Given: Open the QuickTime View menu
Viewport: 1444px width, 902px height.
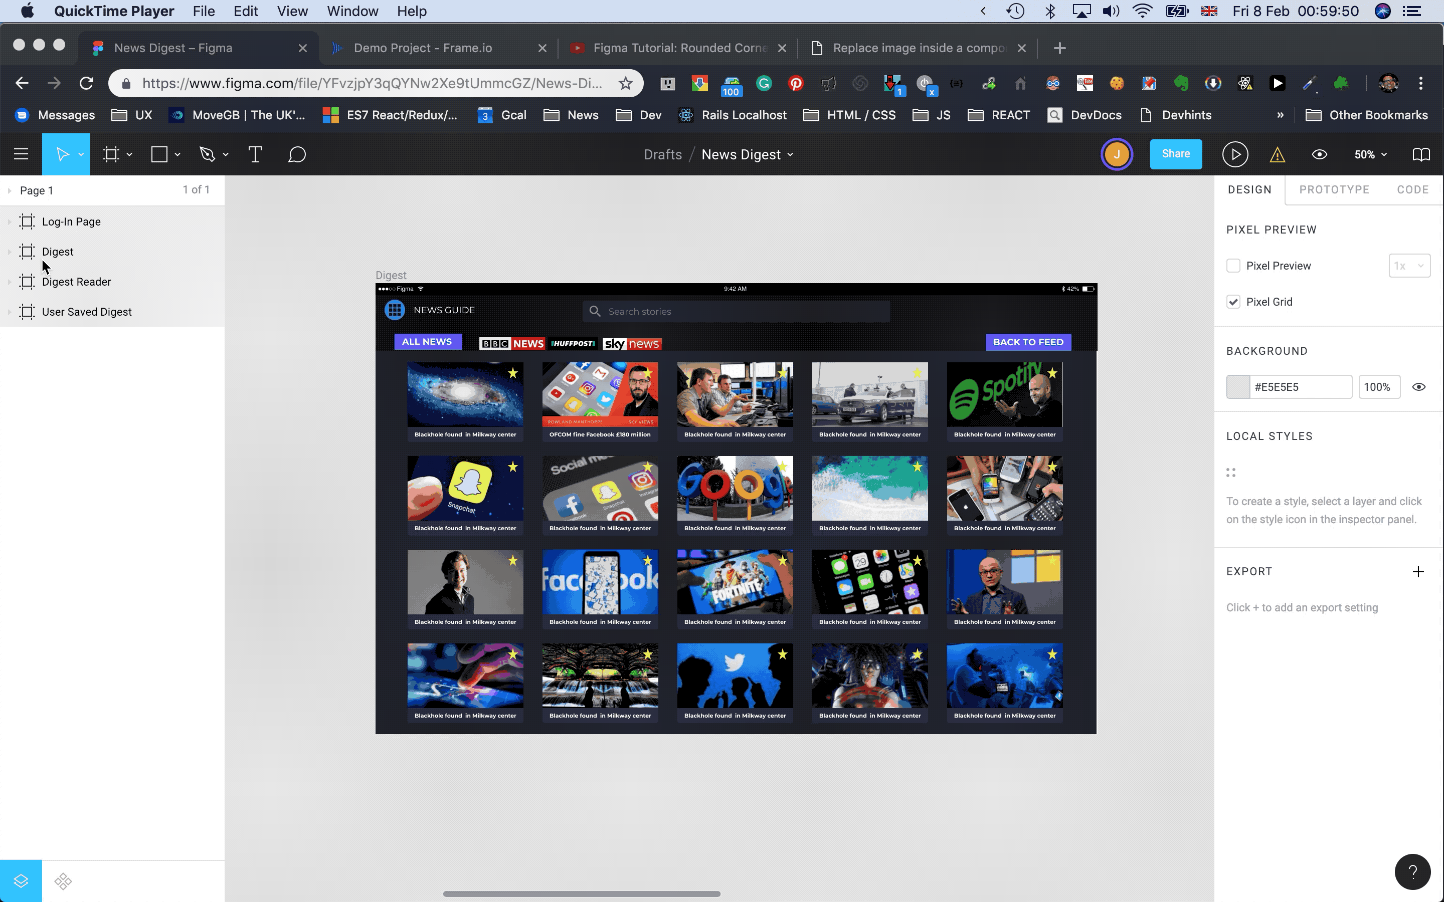Looking at the screenshot, I should tap(292, 12).
